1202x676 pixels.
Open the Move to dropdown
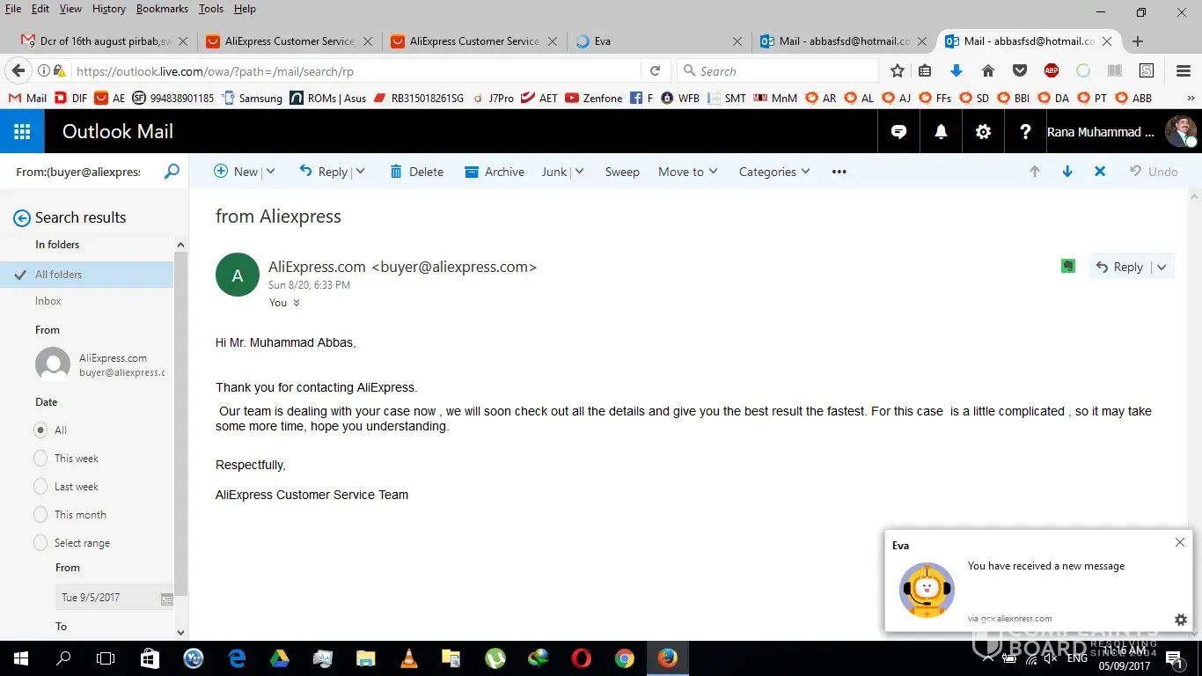point(688,172)
